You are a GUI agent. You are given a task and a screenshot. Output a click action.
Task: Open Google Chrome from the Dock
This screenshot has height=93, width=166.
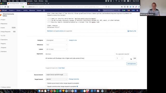pyautogui.click(x=54, y=91)
